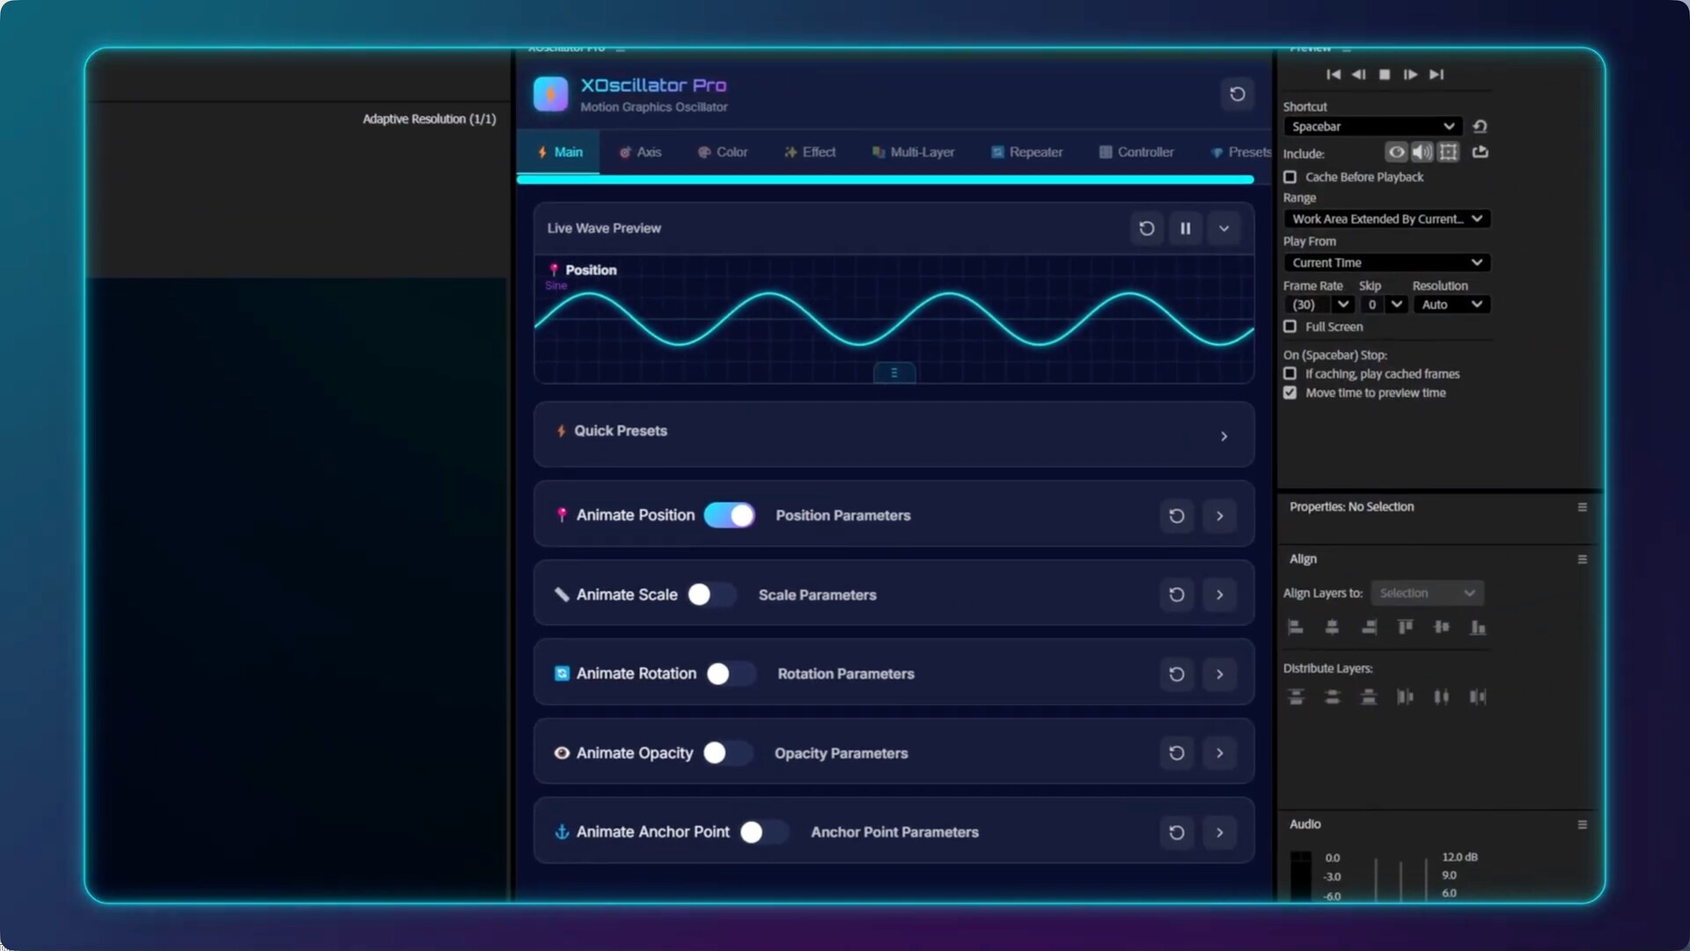Click the XOscillator Pro header refresh icon

click(x=1237, y=94)
